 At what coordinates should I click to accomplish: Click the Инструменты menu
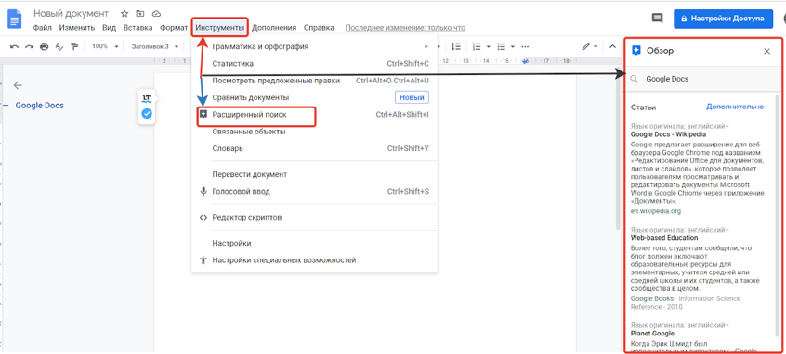pyautogui.click(x=220, y=28)
